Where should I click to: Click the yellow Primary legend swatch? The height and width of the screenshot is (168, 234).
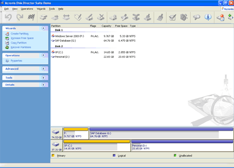click(x=53, y=155)
